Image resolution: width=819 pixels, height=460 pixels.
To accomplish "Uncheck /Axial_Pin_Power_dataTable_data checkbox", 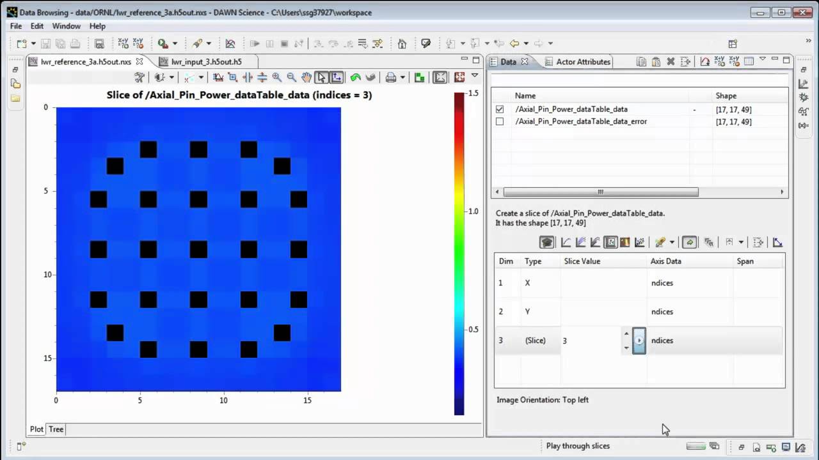I will coord(500,109).
